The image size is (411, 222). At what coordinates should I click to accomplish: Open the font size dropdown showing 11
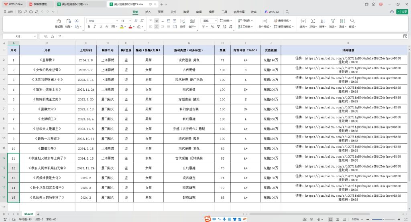coord(130,21)
